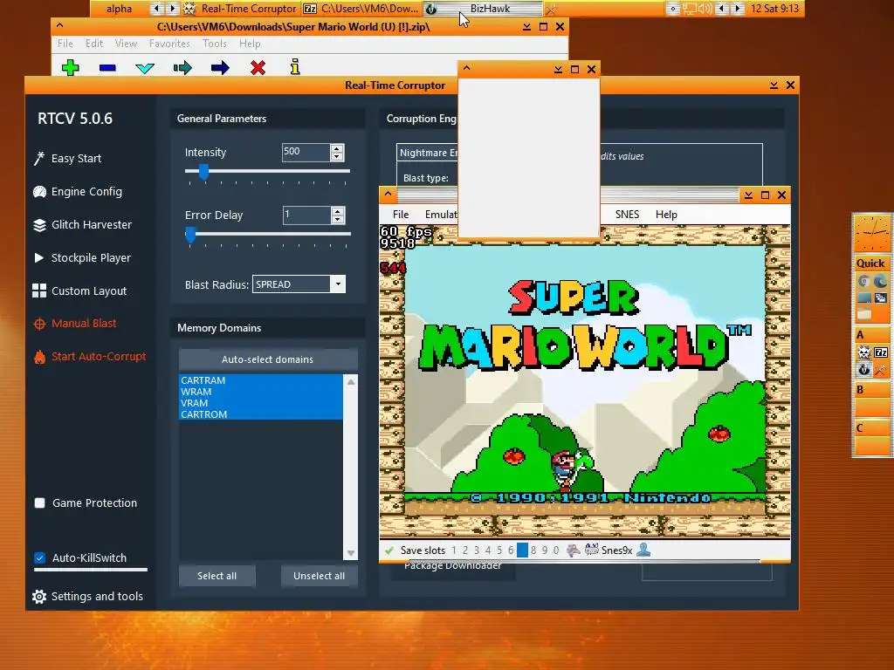Click the Intensity value field
Screen dimensions: 894x670
pos(306,152)
